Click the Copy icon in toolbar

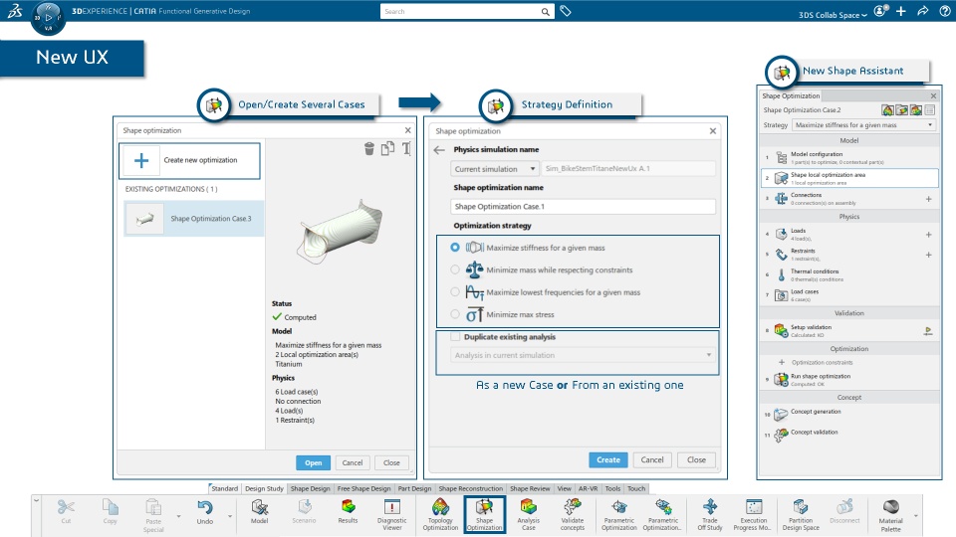111,507
